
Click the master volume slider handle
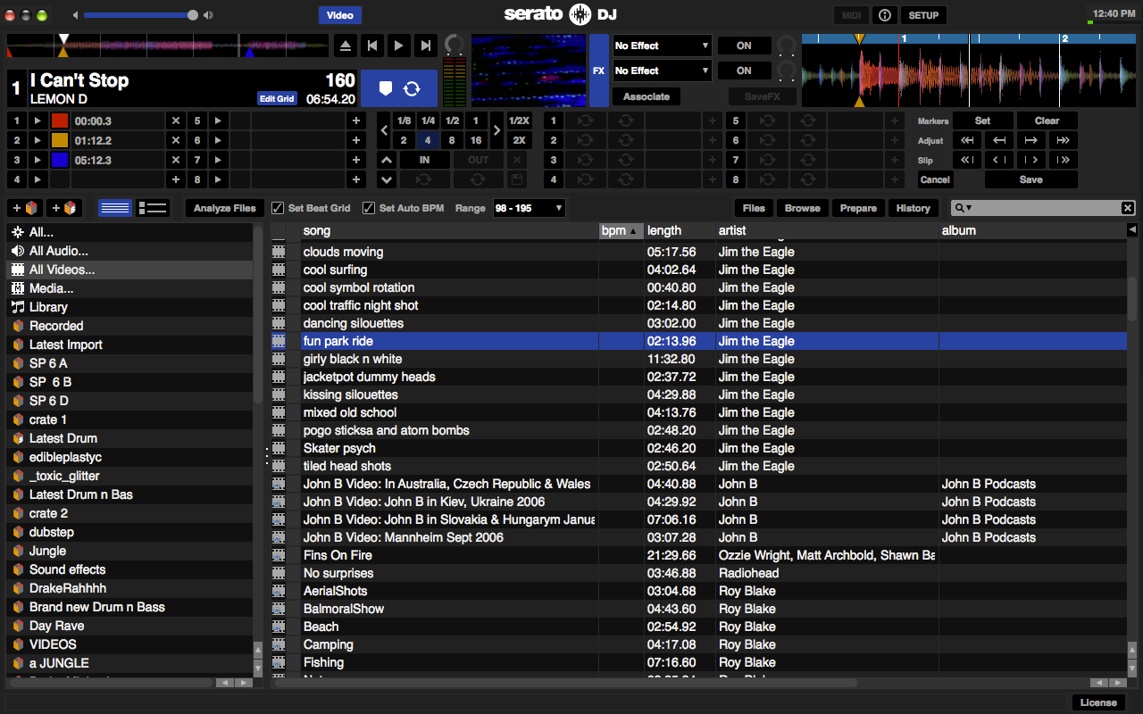pyautogui.click(x=193, y=15)
